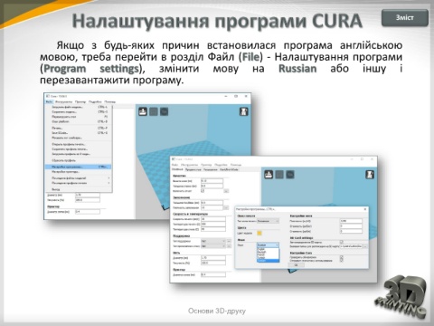Click greyed Save toolpath icon in background window
The image size is (434, 326).
[x=154, y=111]
